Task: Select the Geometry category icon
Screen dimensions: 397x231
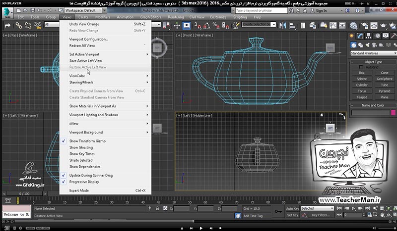Action: (353, 45)
